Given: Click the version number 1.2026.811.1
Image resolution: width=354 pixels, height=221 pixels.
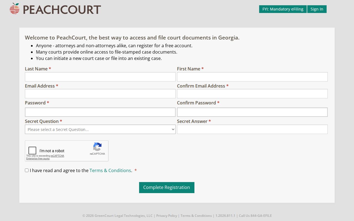Looking at the screenshot, I should click(x=225, y=216).
